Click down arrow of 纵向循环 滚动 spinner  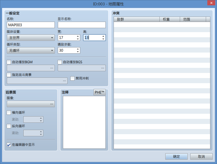41,134
